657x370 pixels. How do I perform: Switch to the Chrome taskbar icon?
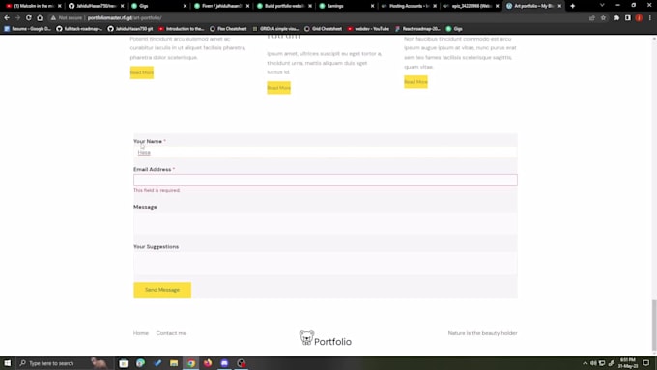click(x=191, y=363)
